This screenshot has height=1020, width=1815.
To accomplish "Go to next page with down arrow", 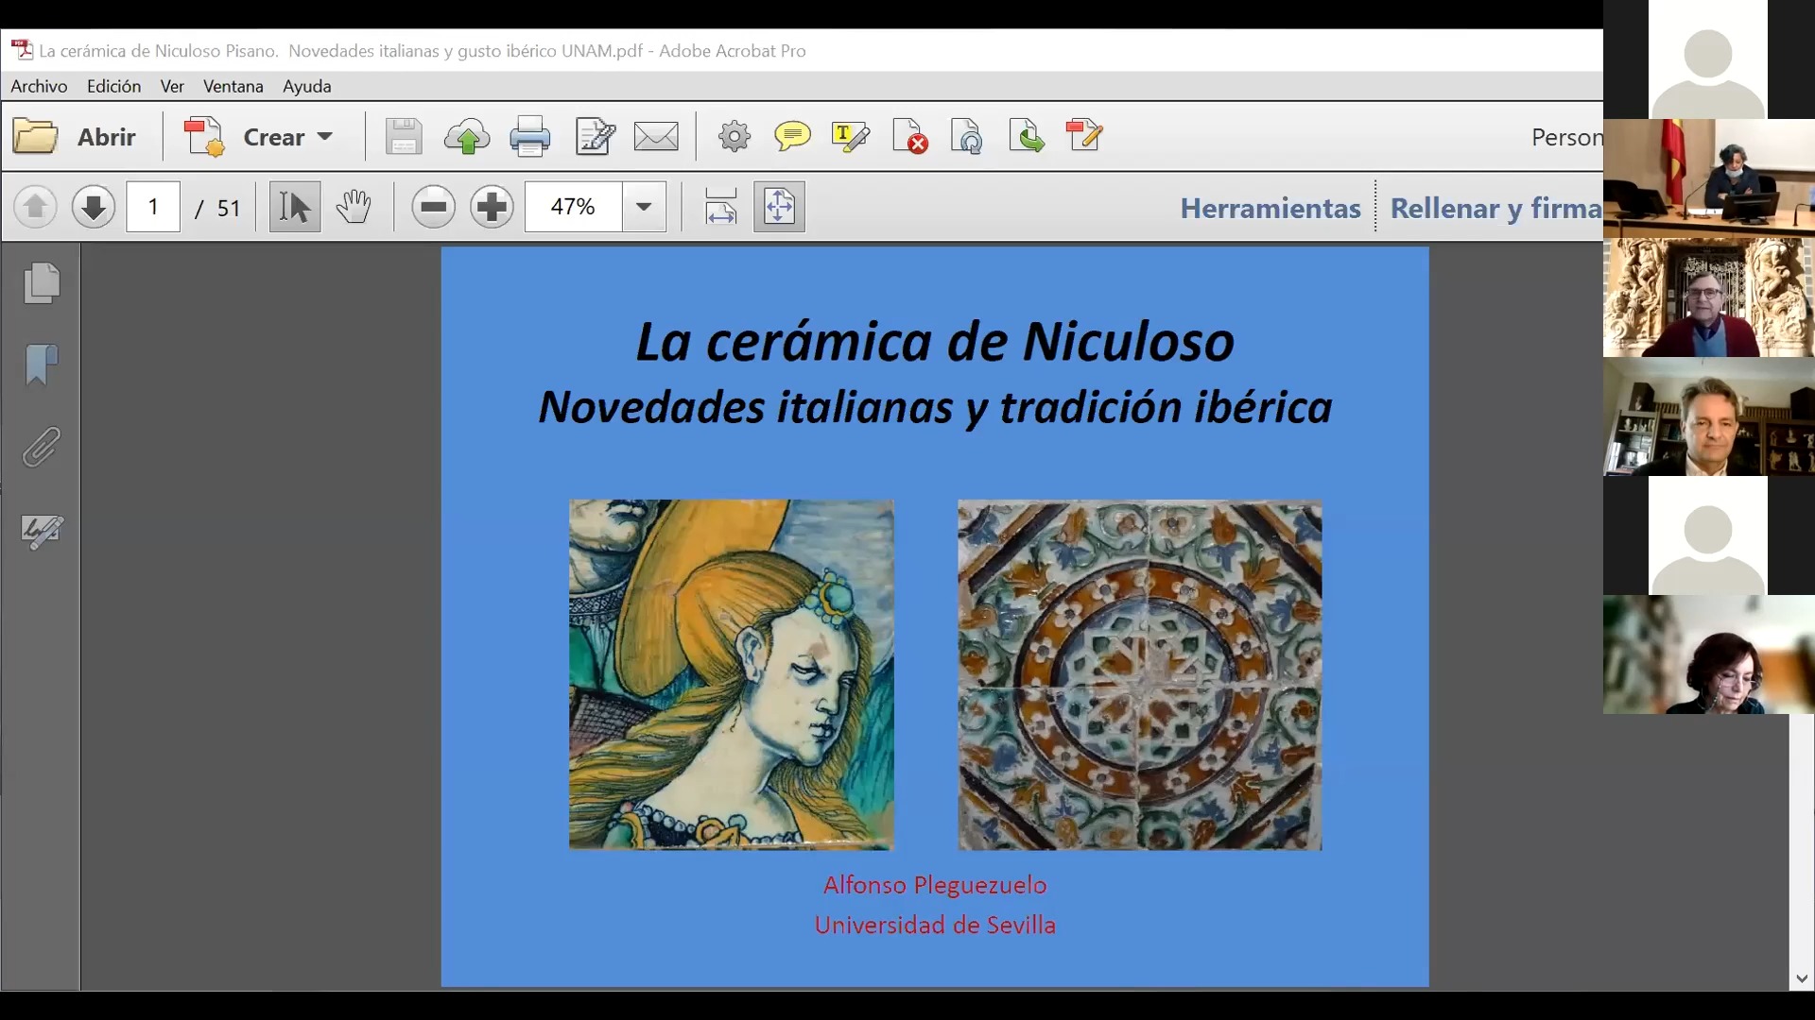I will (x=94, y=207).
